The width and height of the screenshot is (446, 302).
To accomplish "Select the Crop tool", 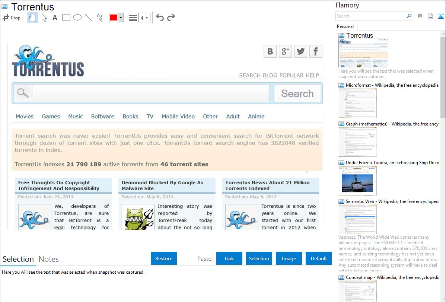I will [12, 18].
